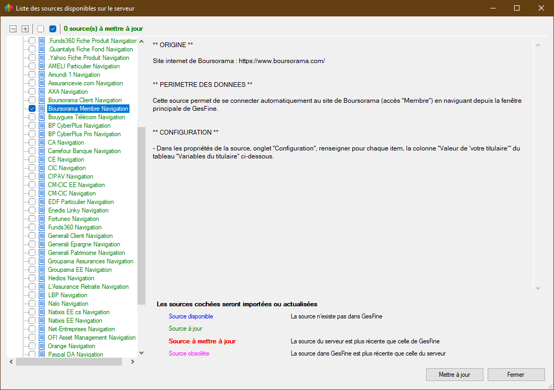This screenshot has height=390, width=554.
Task: Click the document icon beside AXA Navigation
Action: click(41, 92)
